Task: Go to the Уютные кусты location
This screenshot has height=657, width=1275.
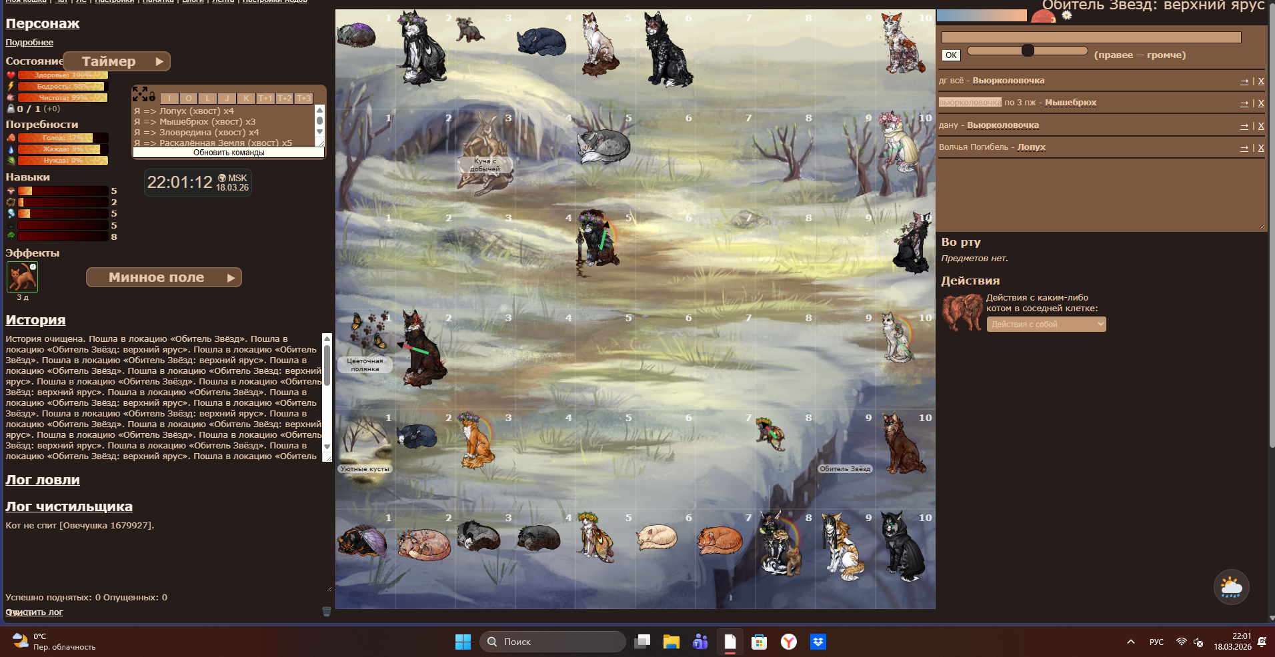Action: (365, 469)
